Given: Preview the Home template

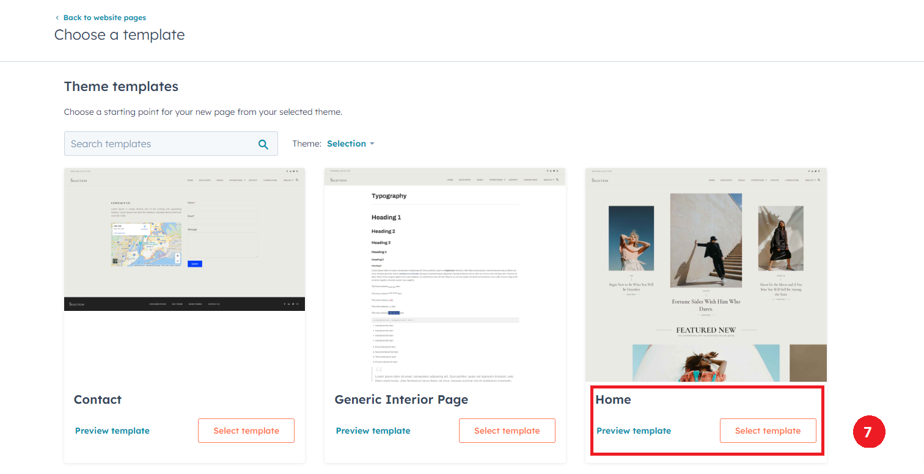Looking at the screenshot, I should [x=634, y=431].
